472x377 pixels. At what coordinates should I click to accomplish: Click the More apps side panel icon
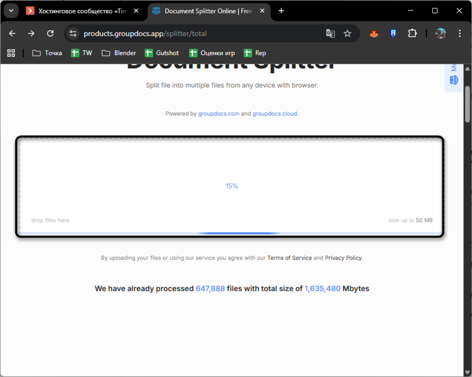[x=453, y=80]
